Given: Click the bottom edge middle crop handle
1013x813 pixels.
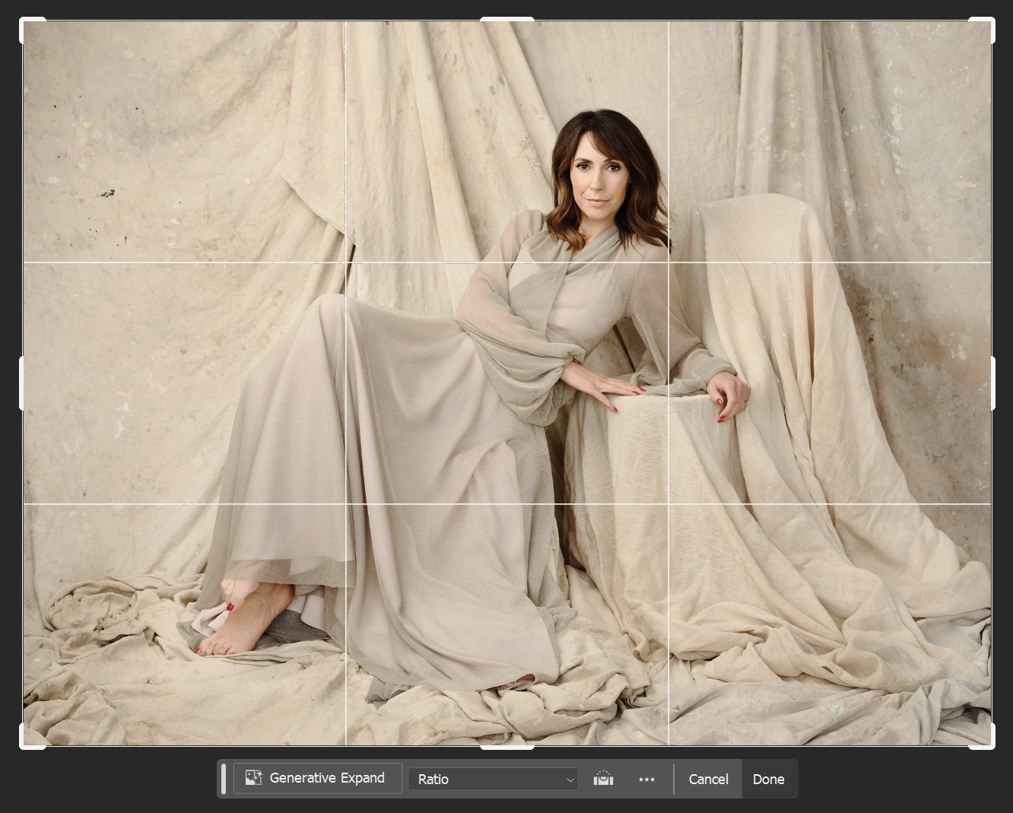Looking at the screenshot, I should pyautogui.click(x=507, y=747).
